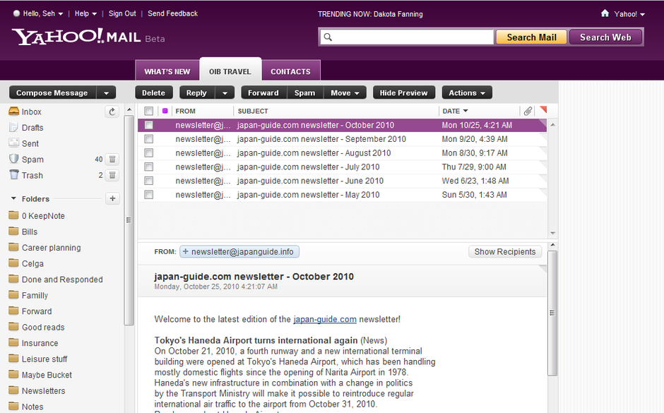This screenshot has width=664, height=413.
Task: Empty Trash folder using its bin icon
Action: pyautogui.click(x=112, y=175)
